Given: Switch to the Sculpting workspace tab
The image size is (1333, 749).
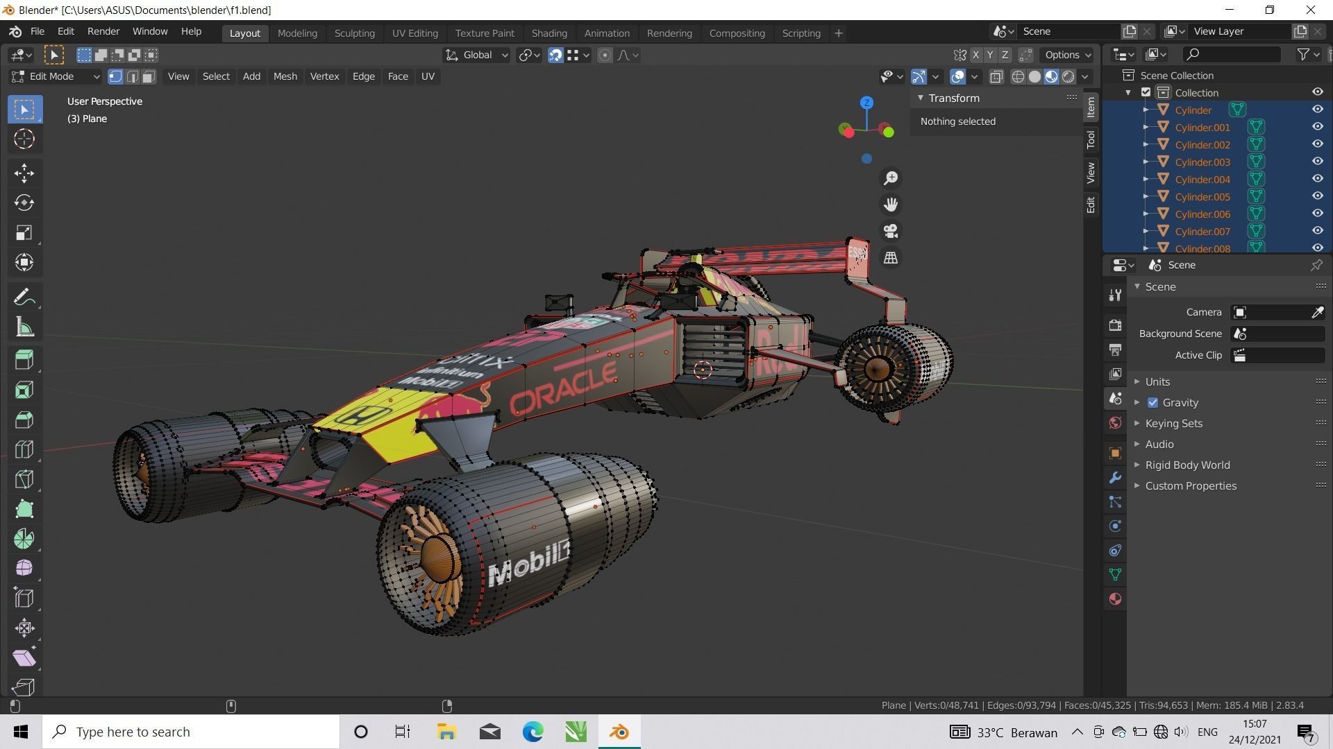Looking at the screenshot, I should click(x=354, y=33).
